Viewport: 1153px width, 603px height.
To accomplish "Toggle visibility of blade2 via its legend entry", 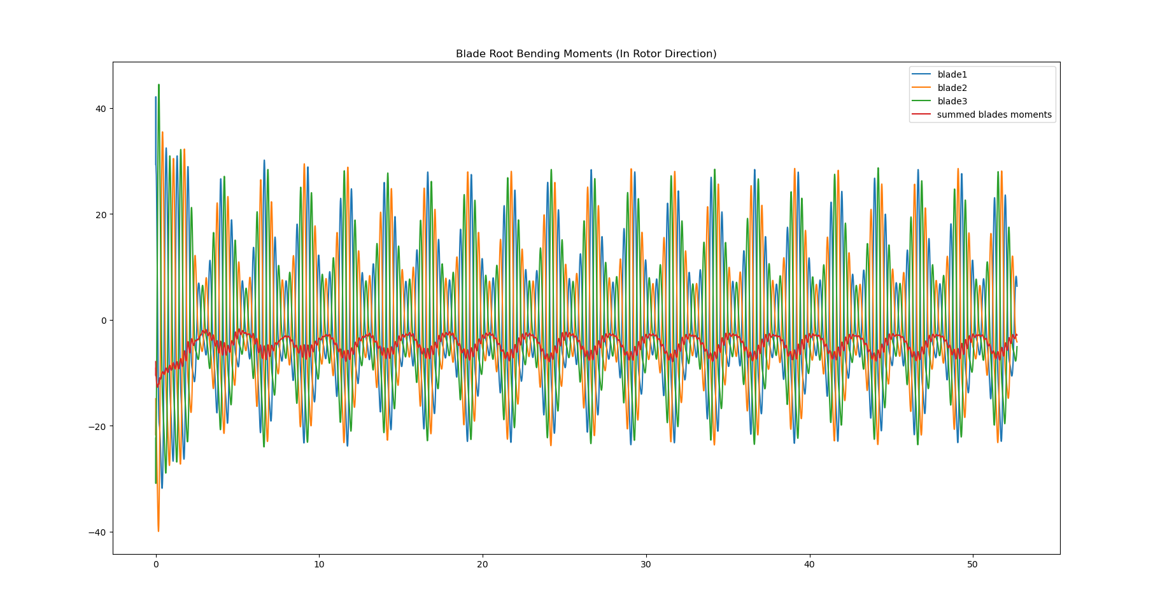I will 952,87.
